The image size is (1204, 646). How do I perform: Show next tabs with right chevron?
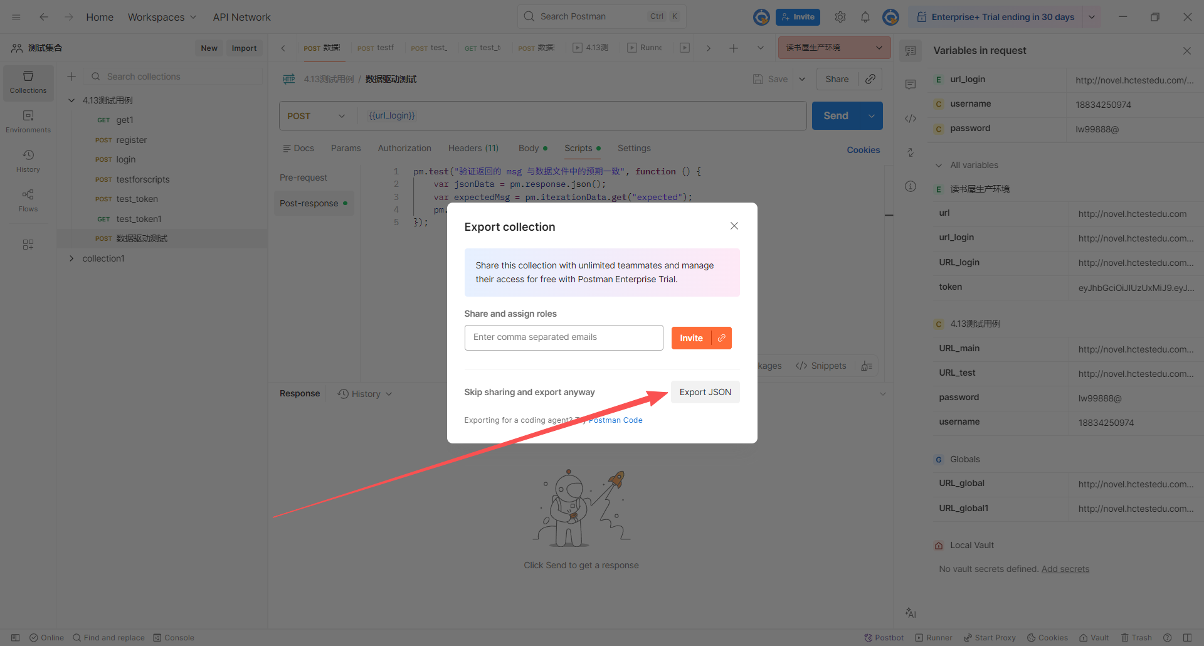tap(709, 48)
